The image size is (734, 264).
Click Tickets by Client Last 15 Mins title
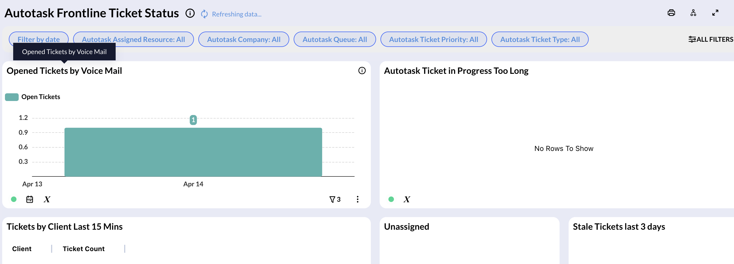pos(64,227)
